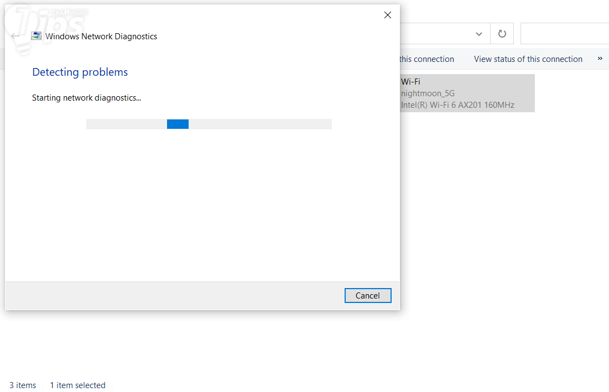
Task: Show more toolbar commands via double chevron
Action: coord(600,59)
